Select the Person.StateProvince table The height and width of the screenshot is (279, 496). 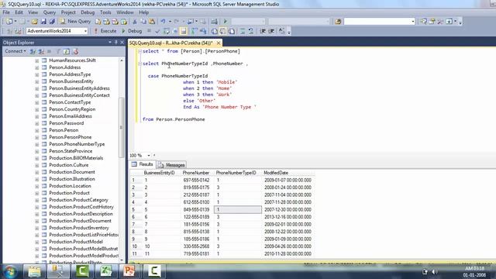click(x=71, y=151)
